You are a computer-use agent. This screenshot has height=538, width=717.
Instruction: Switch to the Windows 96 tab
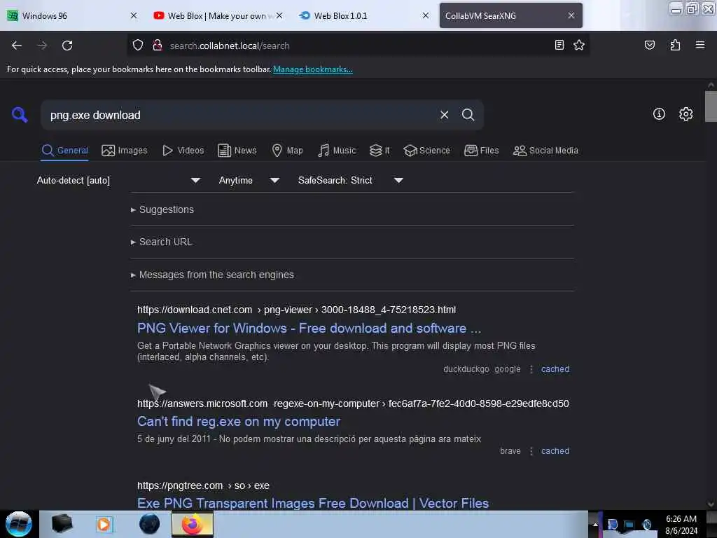click(71, 15)
